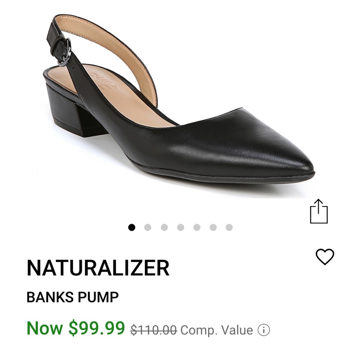Select the fourth image carousel dot

(x=180, y=227)
